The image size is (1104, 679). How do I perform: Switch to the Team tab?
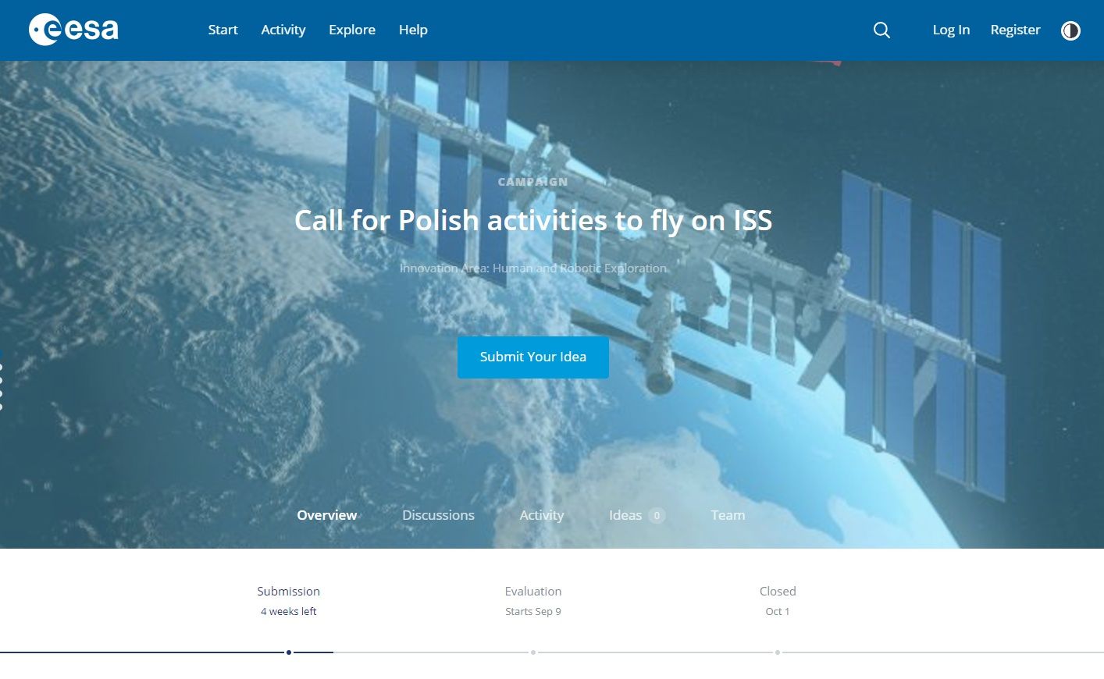point(728,515)
